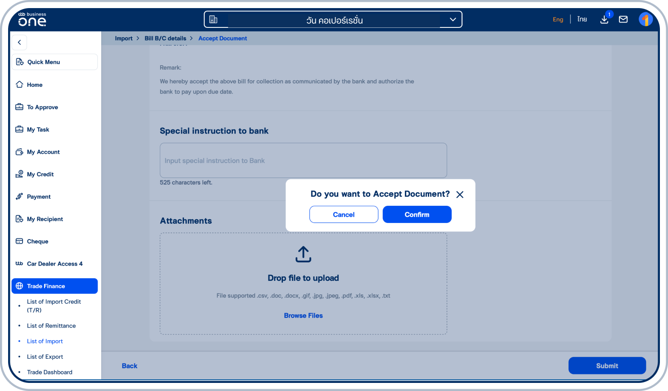
Task: Click the user profile avatar
Action: coord(646,19)
